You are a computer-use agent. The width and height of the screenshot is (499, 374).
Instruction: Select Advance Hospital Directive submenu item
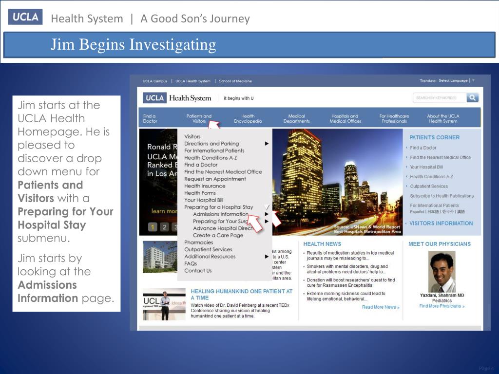coord(223,228)
